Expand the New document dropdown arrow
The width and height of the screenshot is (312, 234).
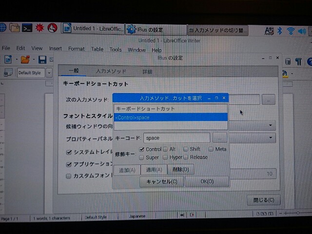(17, 59)
